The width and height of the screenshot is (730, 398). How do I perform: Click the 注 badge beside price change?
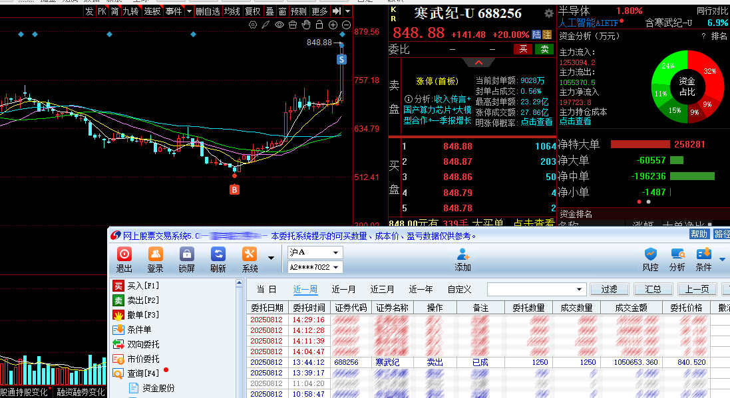[547, 35]
